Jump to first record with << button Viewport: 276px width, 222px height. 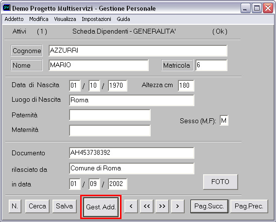(x=147, y=206)
